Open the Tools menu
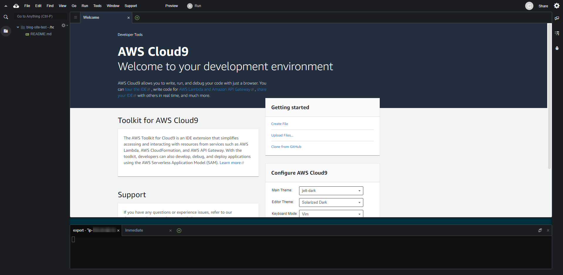This screenshot has height=275, width=563. tap(97, 6)
